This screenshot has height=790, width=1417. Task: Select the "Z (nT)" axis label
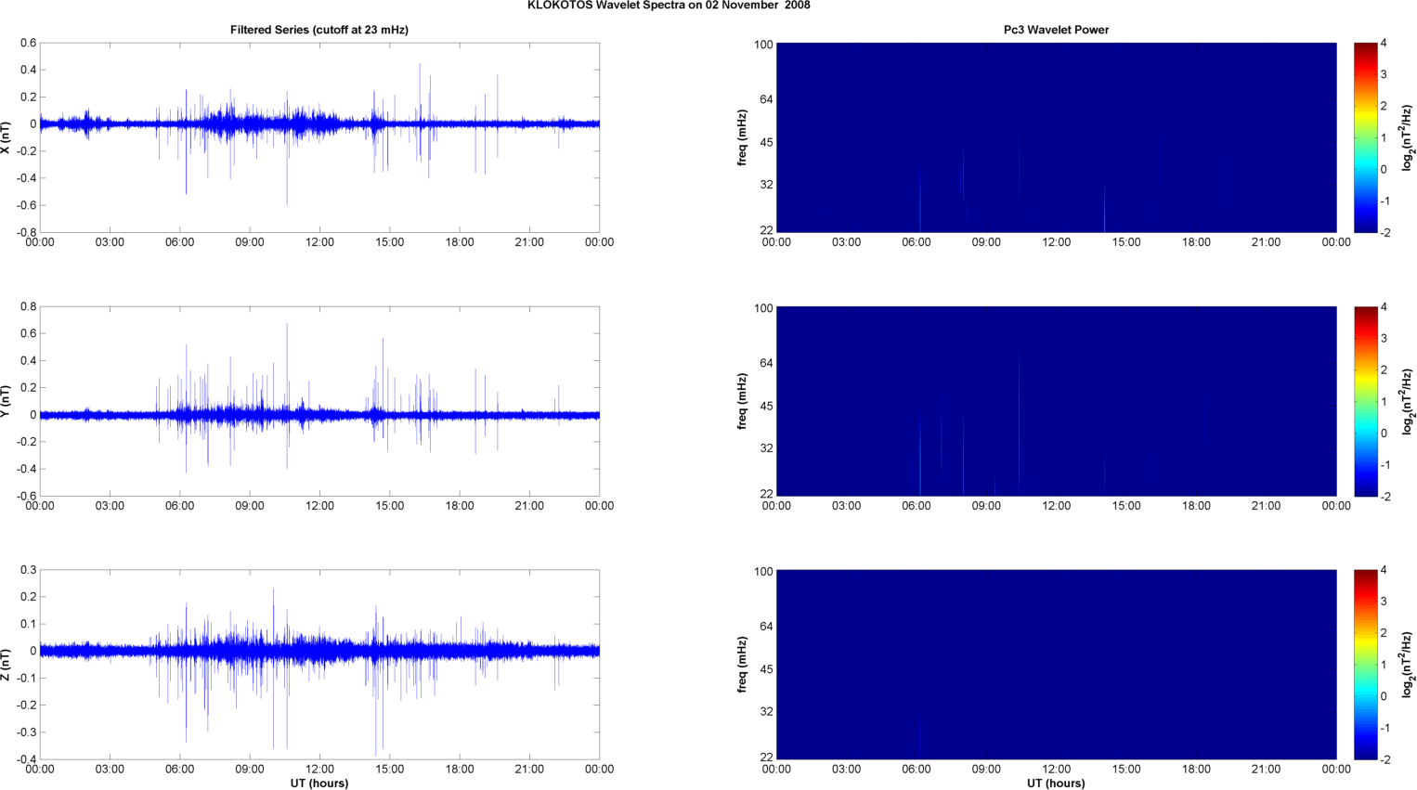[6, 665]
